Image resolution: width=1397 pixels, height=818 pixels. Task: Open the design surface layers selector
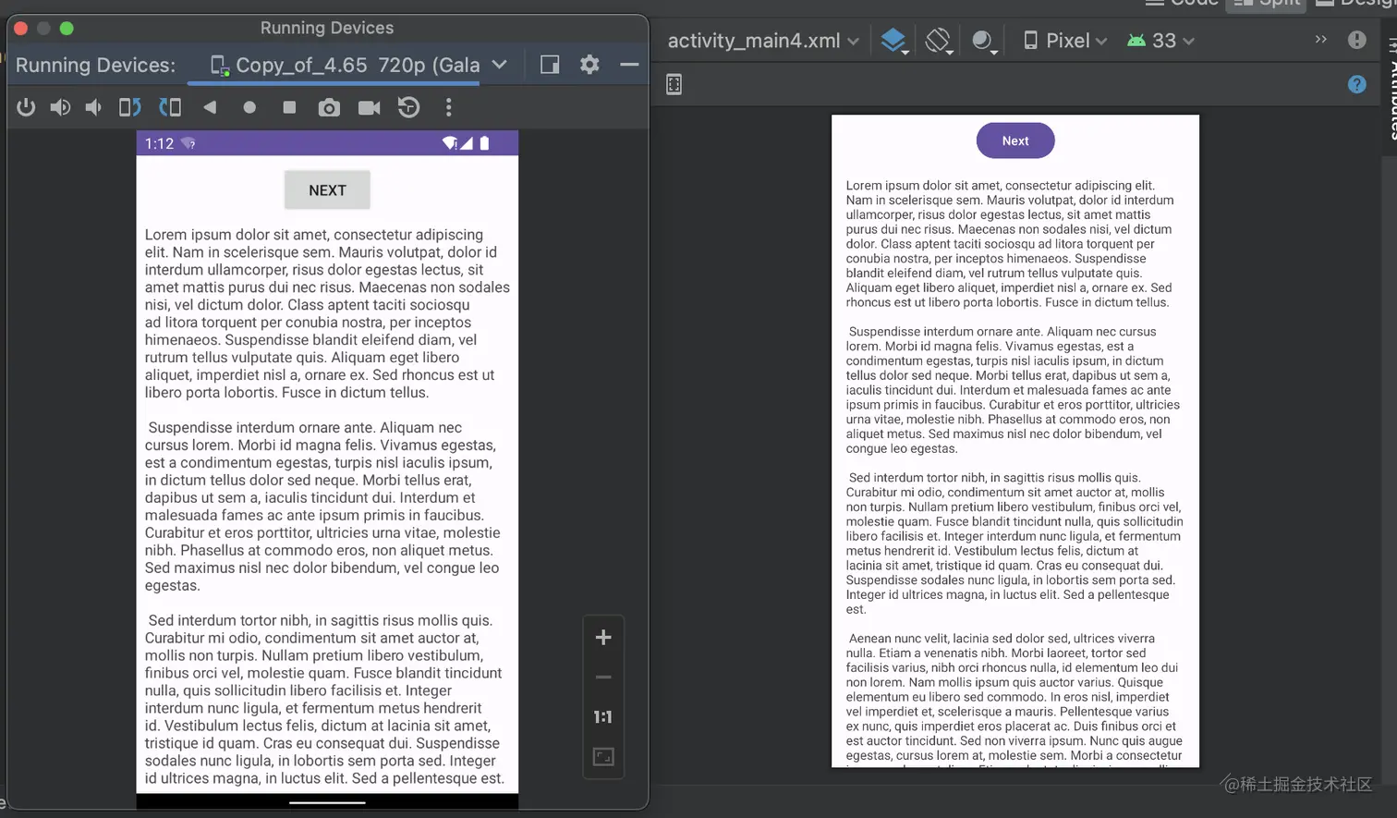click(x=894, y=41)
